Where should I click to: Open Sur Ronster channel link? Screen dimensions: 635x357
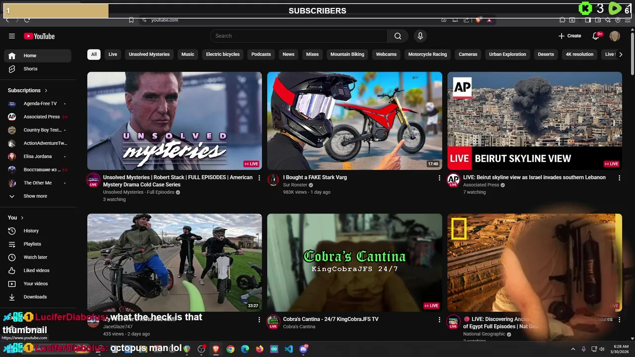[295, 185]
